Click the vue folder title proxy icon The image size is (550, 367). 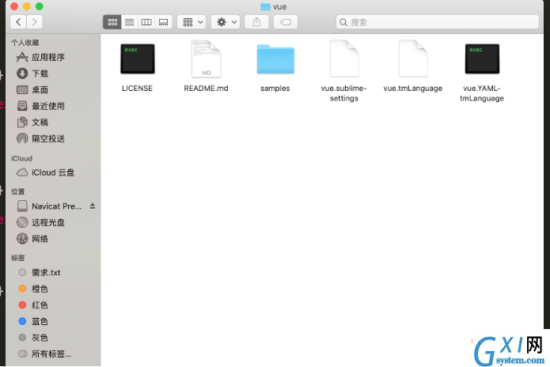pos(265,6)
